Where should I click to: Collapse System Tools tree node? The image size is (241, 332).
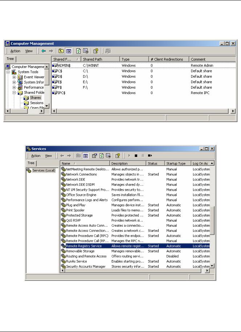[x=8, y=72]
